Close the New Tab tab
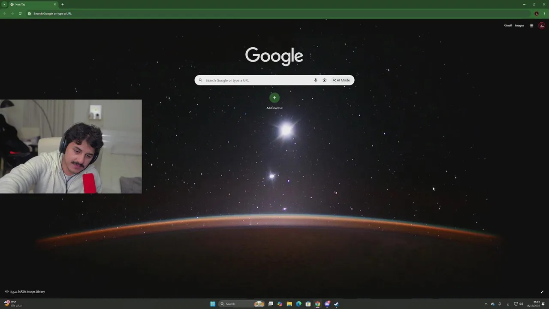The image size is (549, 309). (55, 4)
